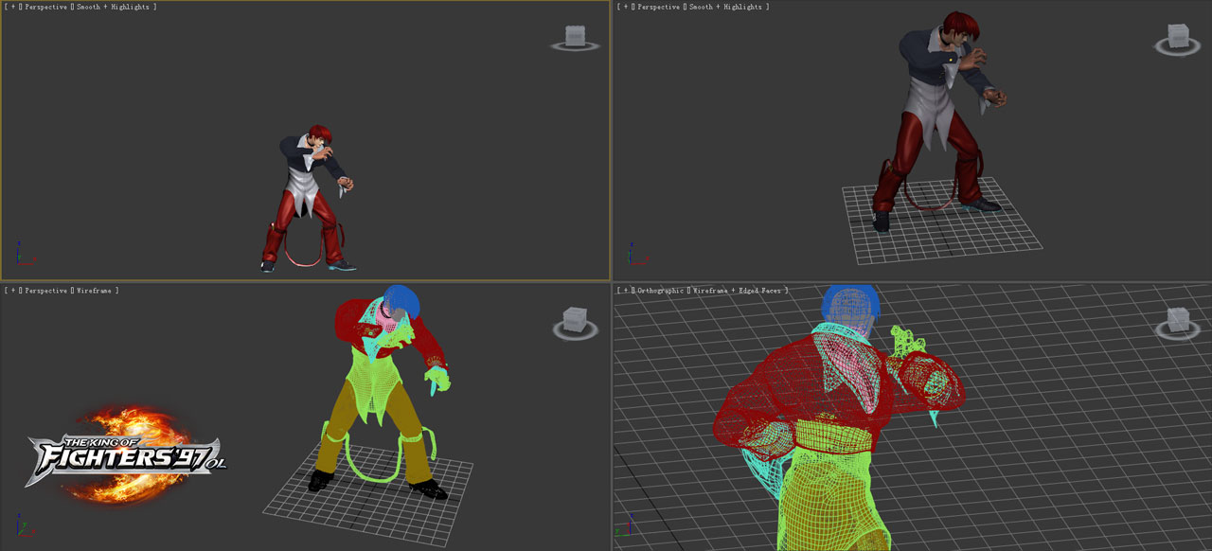Open the Perspective view menu in the top-left viewport
1212x551 pixels.
click(47, 7)
